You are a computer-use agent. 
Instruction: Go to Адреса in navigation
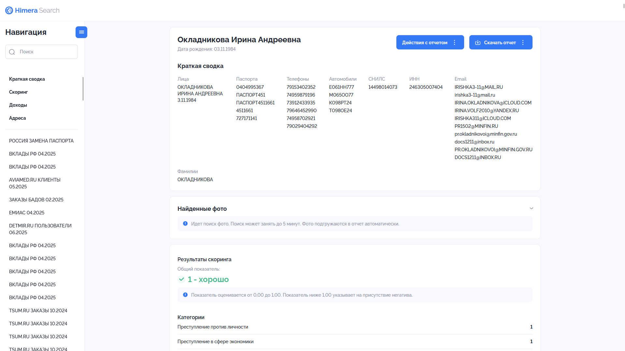[18, 118]
